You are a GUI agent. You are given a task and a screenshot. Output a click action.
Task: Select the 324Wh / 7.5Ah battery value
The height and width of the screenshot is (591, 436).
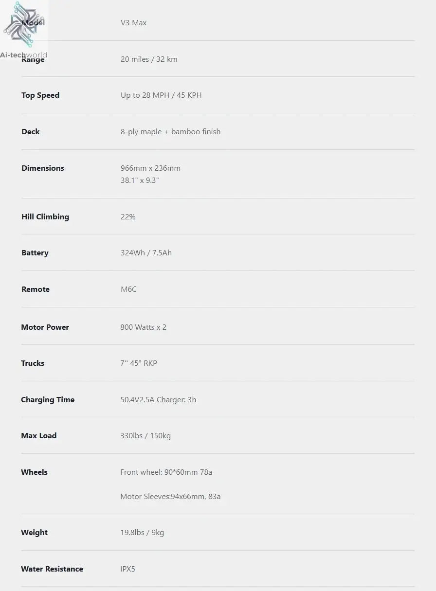[146, 253]
